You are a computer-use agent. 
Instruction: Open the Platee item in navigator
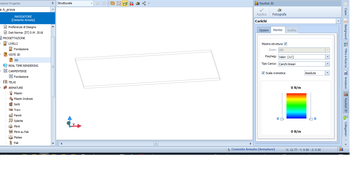point(18,137)
